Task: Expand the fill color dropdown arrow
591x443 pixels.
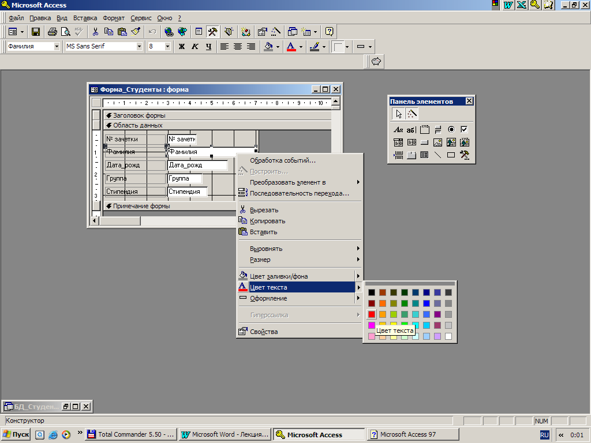Action: [x=278, y=47]
